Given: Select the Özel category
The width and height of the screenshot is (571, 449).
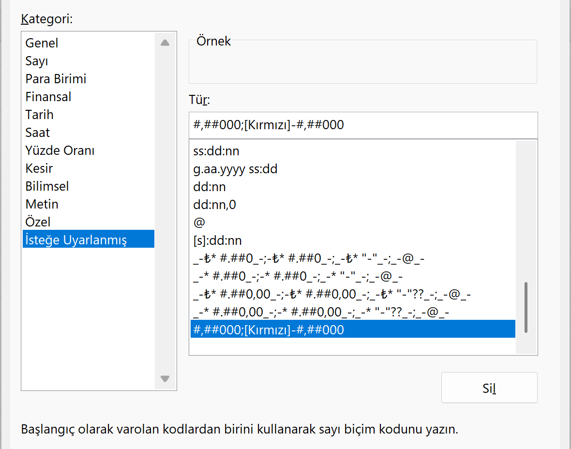Looking at the screenshot, I should 38,222.
